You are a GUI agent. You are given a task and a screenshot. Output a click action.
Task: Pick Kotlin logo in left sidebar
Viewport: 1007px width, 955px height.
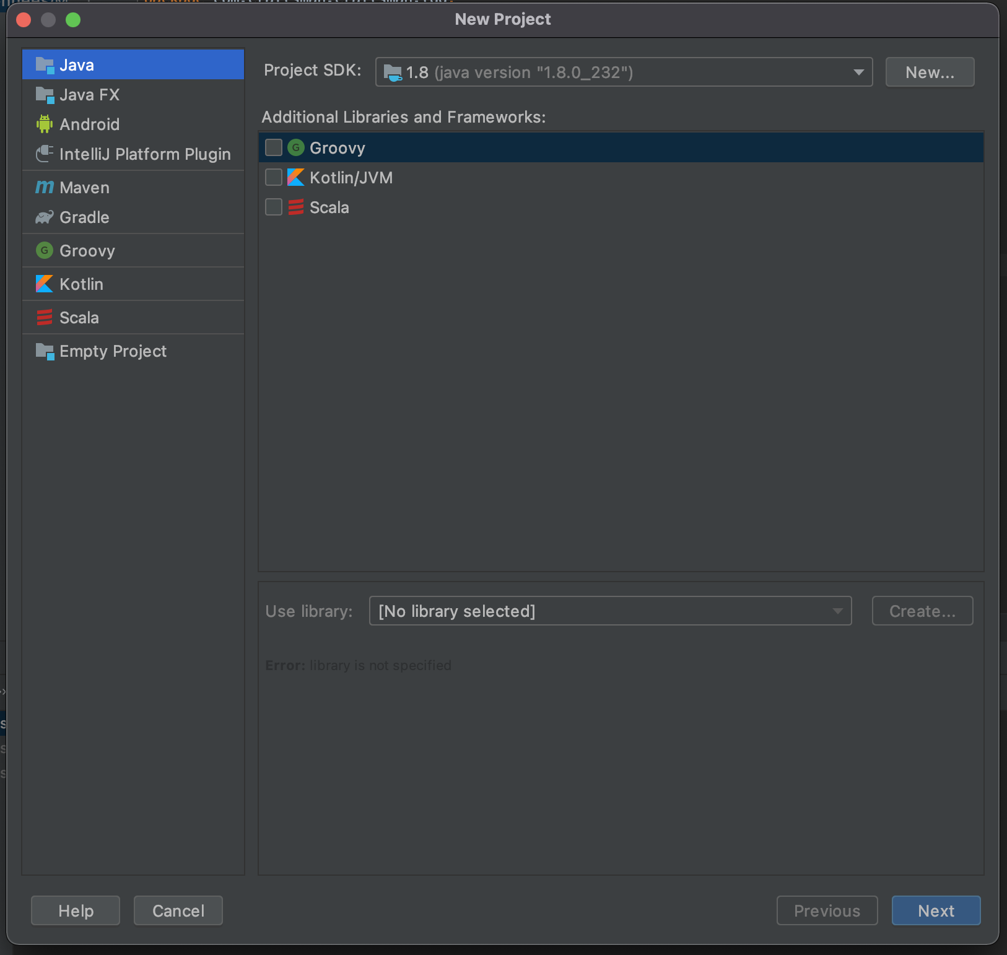point(45,284)
